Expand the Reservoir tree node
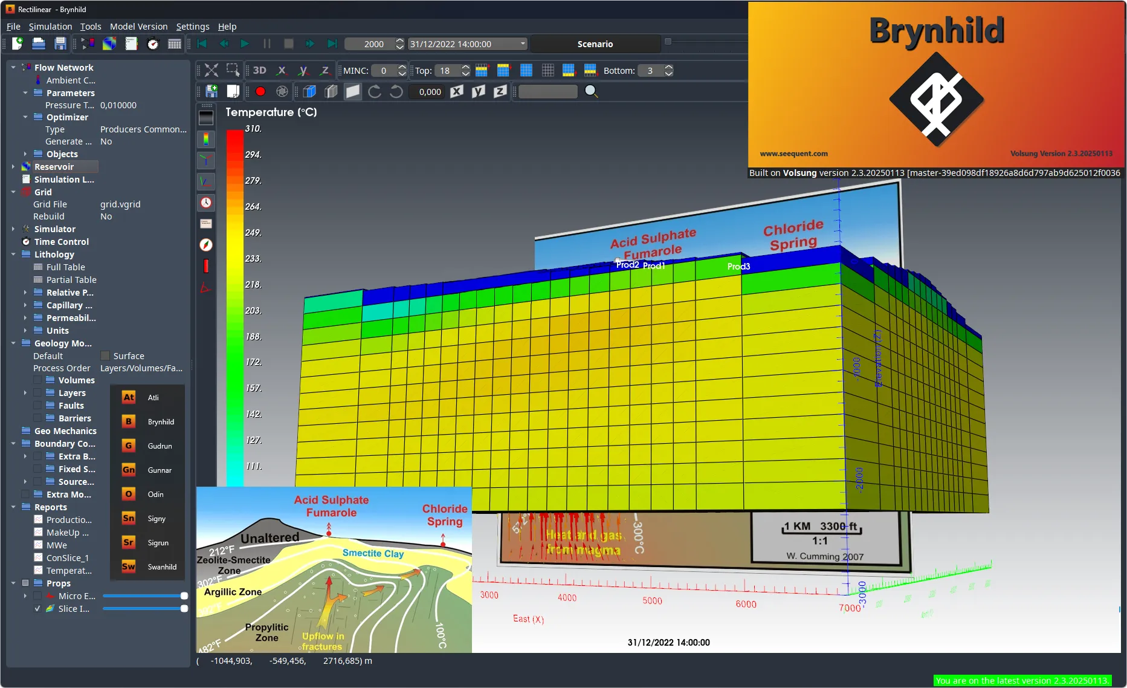This screenshot has width=1127, height=688. 13,167
